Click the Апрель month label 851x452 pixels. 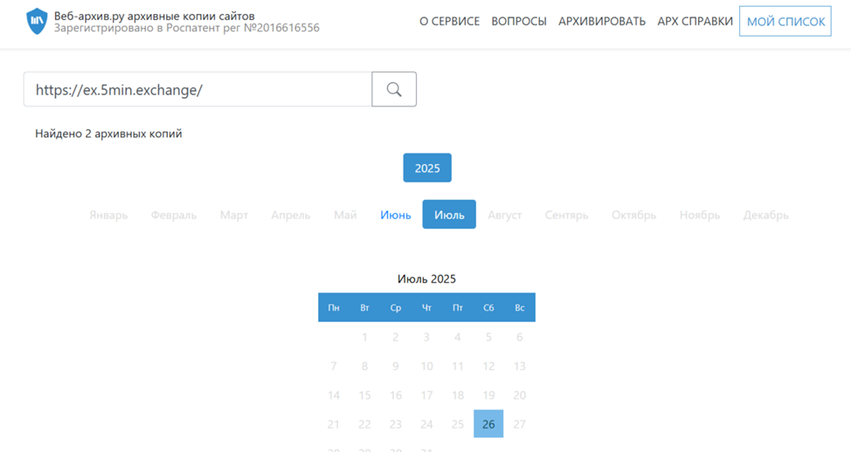tap(291, 216)
